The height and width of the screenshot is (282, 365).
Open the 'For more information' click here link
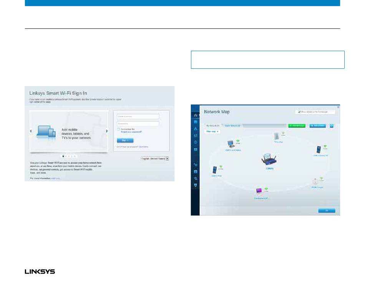click(55, 178)
